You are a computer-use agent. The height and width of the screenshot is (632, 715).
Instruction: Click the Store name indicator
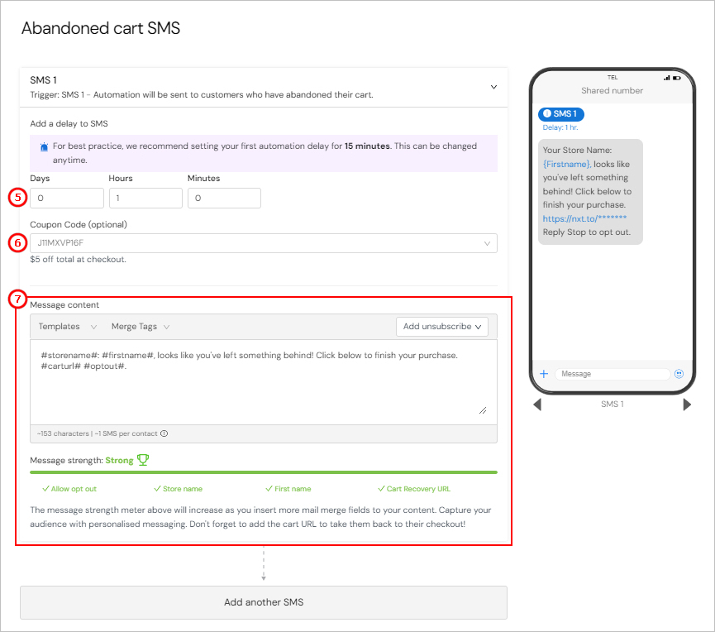pos(179,489)
